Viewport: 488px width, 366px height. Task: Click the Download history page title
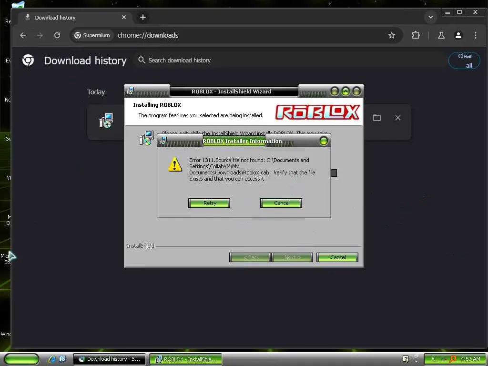click(85, 61)
